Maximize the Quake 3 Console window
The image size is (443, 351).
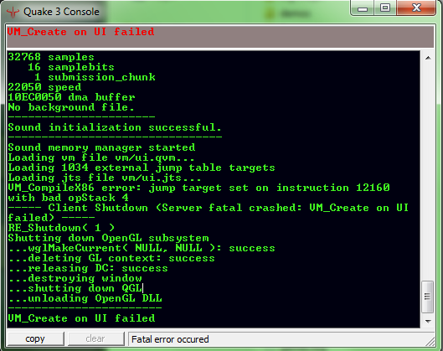pyautogui.click(x=385, y=8)
